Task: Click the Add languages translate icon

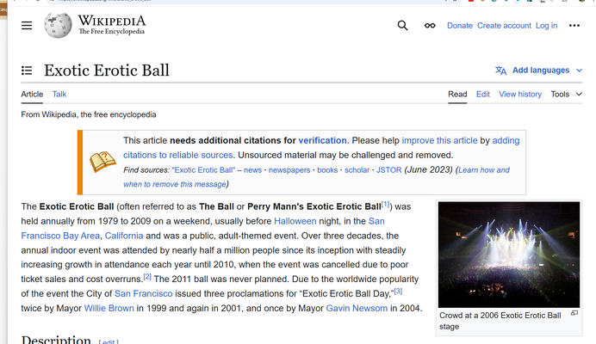Action: tap(500, 71)
